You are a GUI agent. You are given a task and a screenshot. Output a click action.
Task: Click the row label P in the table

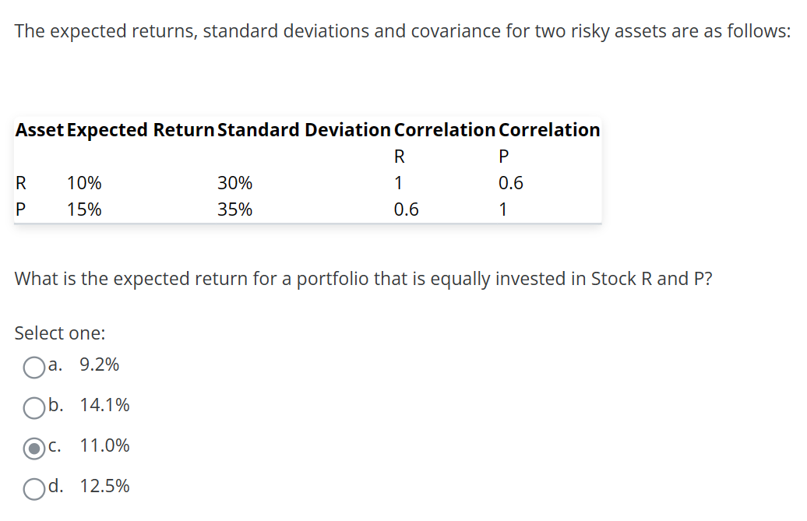(20, 209)
